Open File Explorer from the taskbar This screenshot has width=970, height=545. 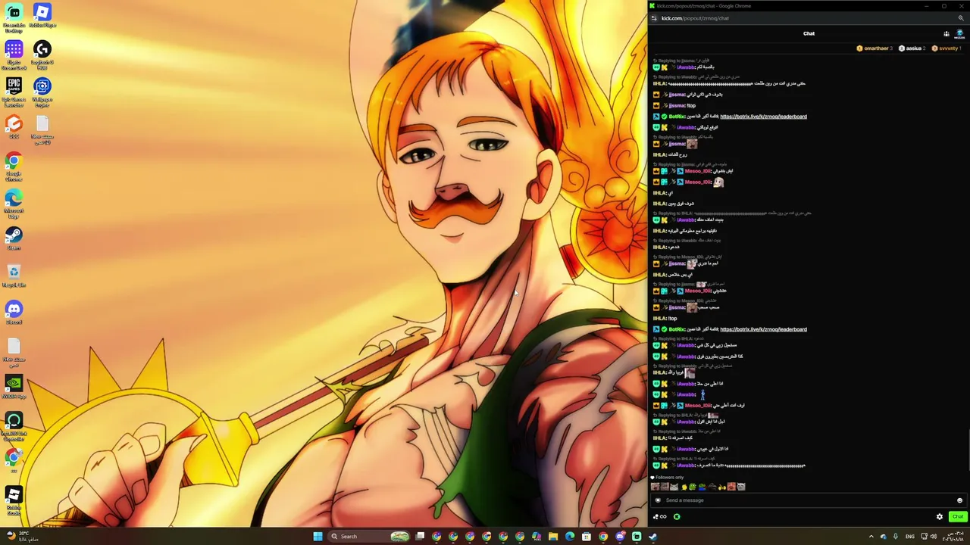click(553, 537)
